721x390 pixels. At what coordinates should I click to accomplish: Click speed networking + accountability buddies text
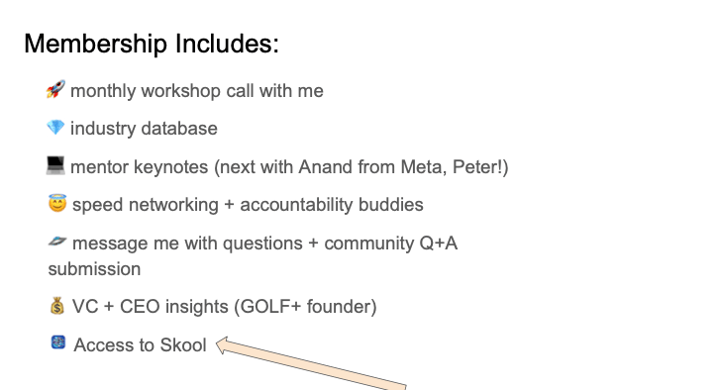point(248,205)
